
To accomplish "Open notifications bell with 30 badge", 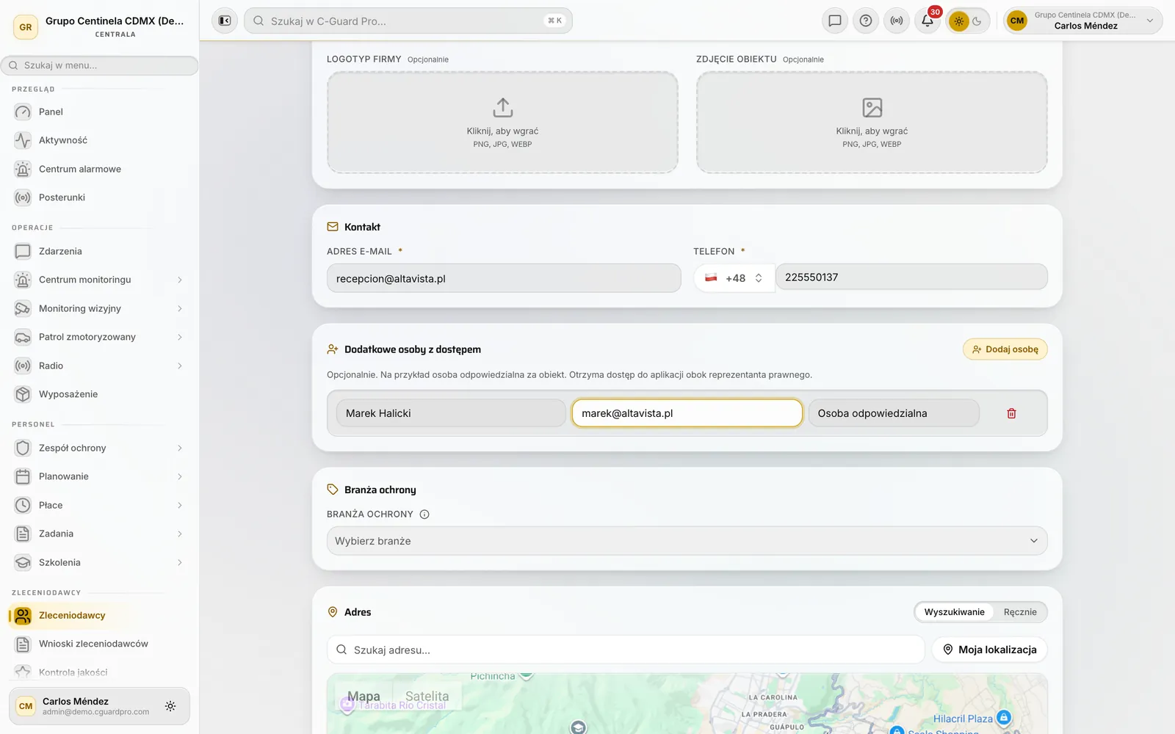I will pos(928,21).
